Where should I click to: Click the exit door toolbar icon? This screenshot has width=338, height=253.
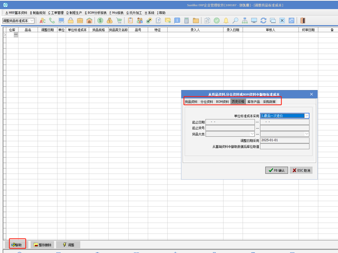[303, 20]
